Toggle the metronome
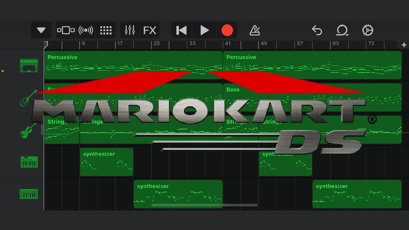The width and height of the screenshot is (409, 230). point(255,30)
